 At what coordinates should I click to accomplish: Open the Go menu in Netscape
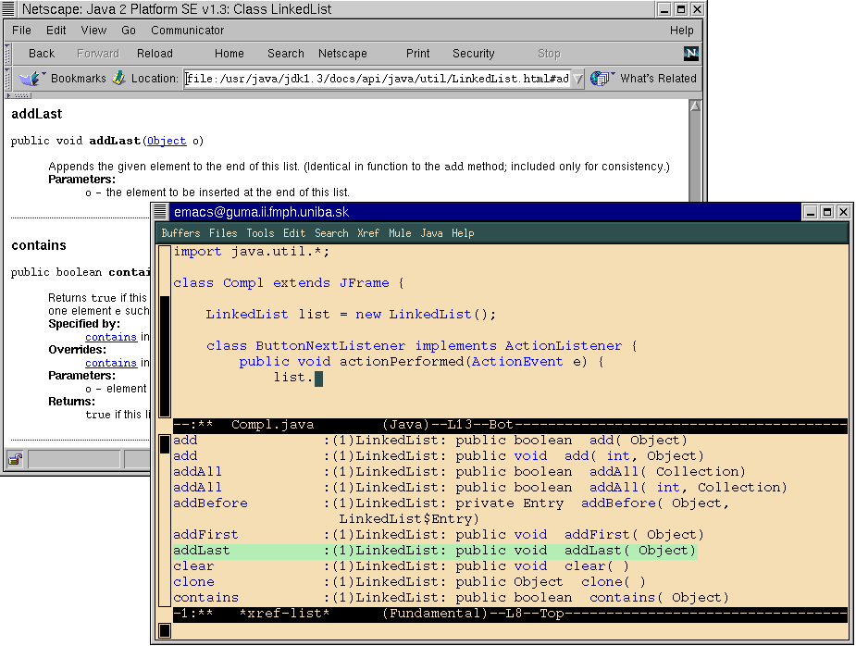point(129,30)
